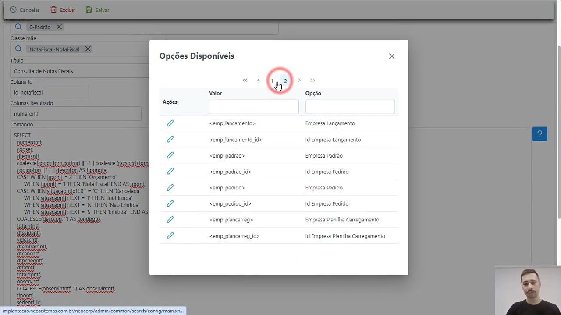Click 'Id Empresa Lançamento' option text
561x315 pixels.
point(333,140)
